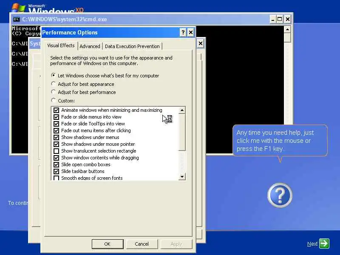Select 'Adjust for best appearance' radio
Screen dimensions: 340x255
click(53, 84)
